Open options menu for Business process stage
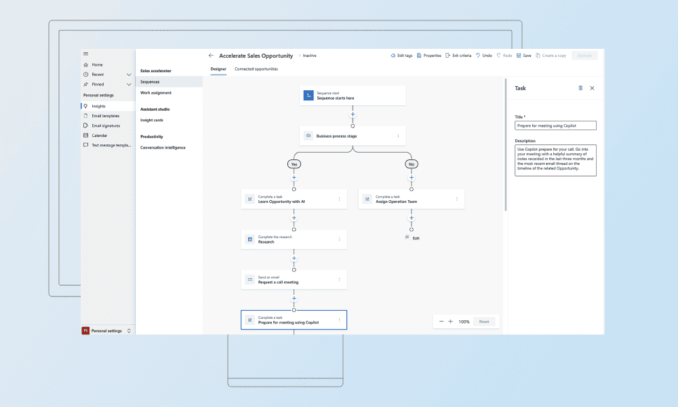The height and width of the screenshot is (407, 678). click(398, 136)
